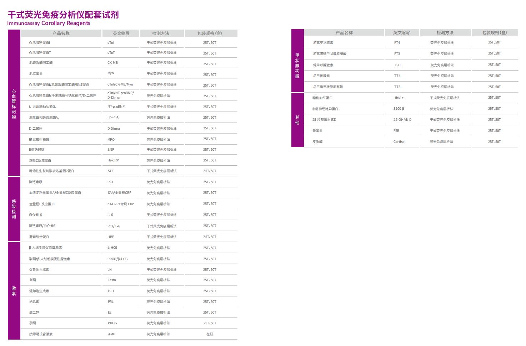Select the TSH abbreviation cell
Screen dimensions: 526x346
point(397,65)
